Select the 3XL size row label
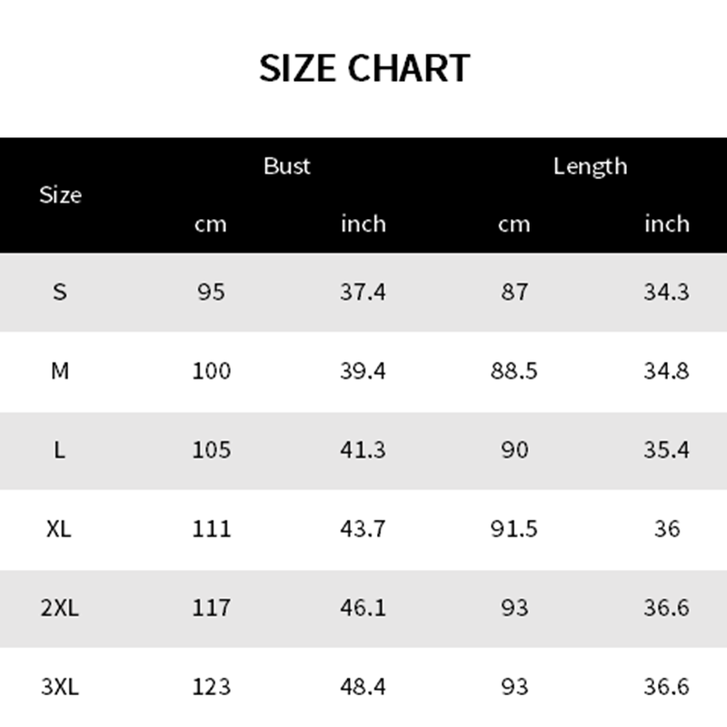 click(60, 687)
